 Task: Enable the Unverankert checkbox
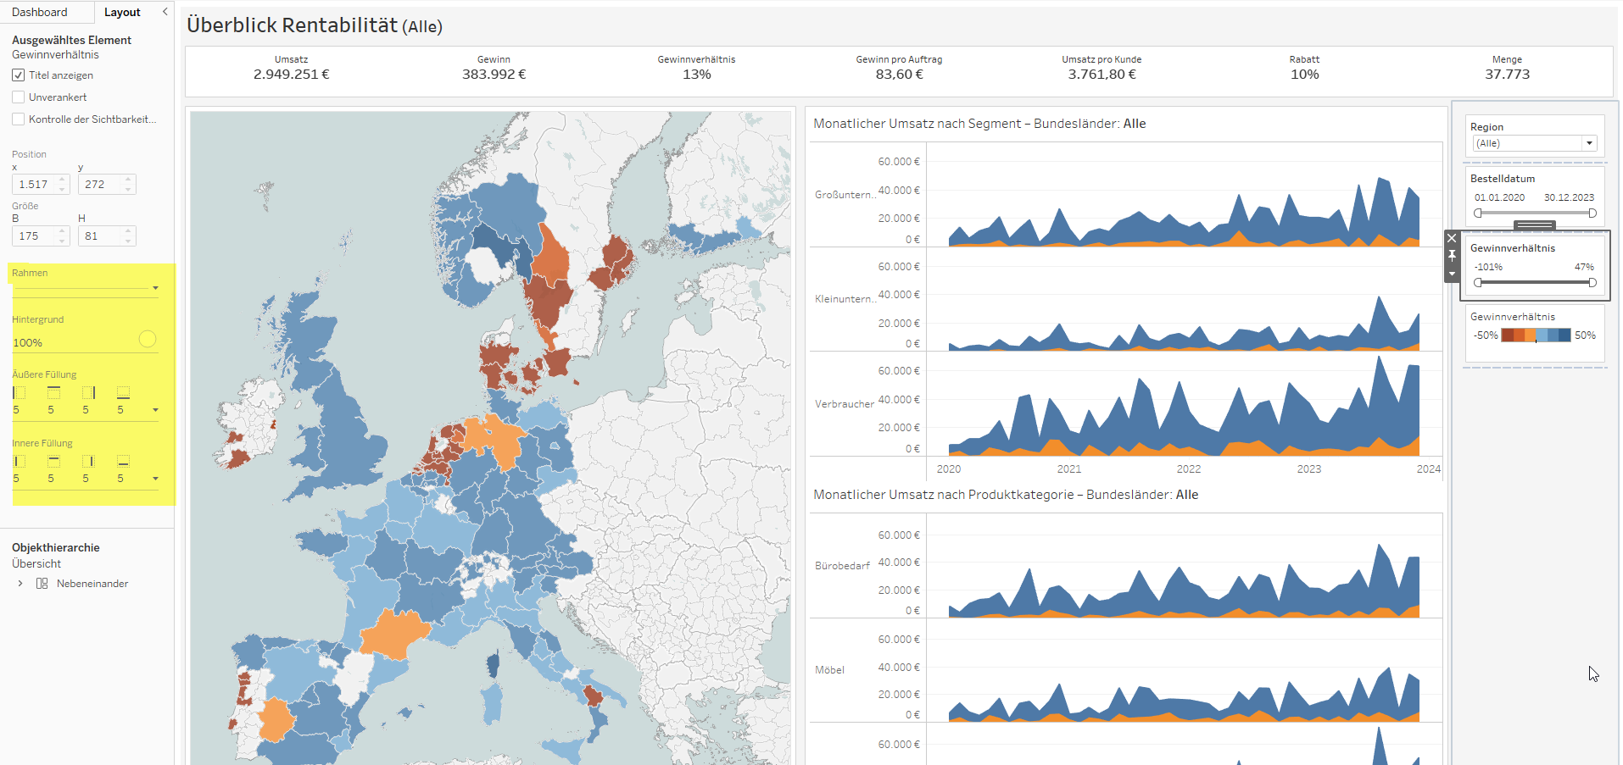[x=18, y=97]
